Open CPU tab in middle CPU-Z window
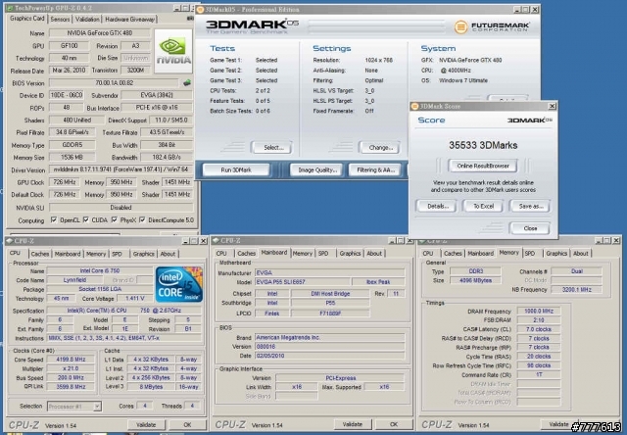627x435 pixels. [221, 254]
